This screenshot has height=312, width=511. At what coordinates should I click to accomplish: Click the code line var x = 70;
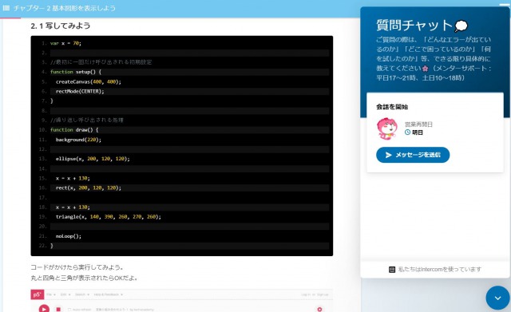(x=65, y=43)
